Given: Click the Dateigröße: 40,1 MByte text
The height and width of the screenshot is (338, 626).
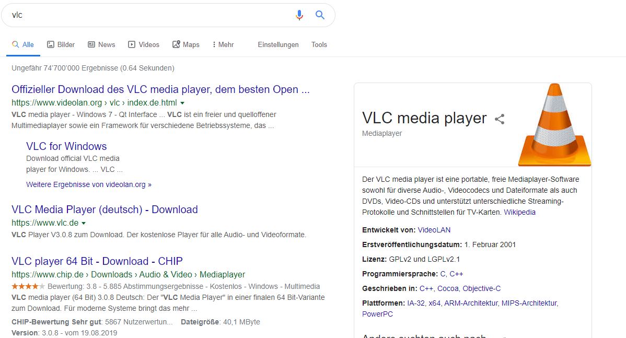Looking at the screenshot, I should pos(221,322).
